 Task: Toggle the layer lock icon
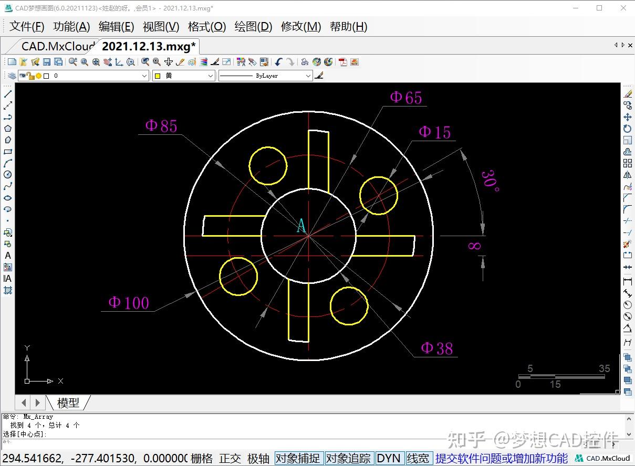coord(29,76)
